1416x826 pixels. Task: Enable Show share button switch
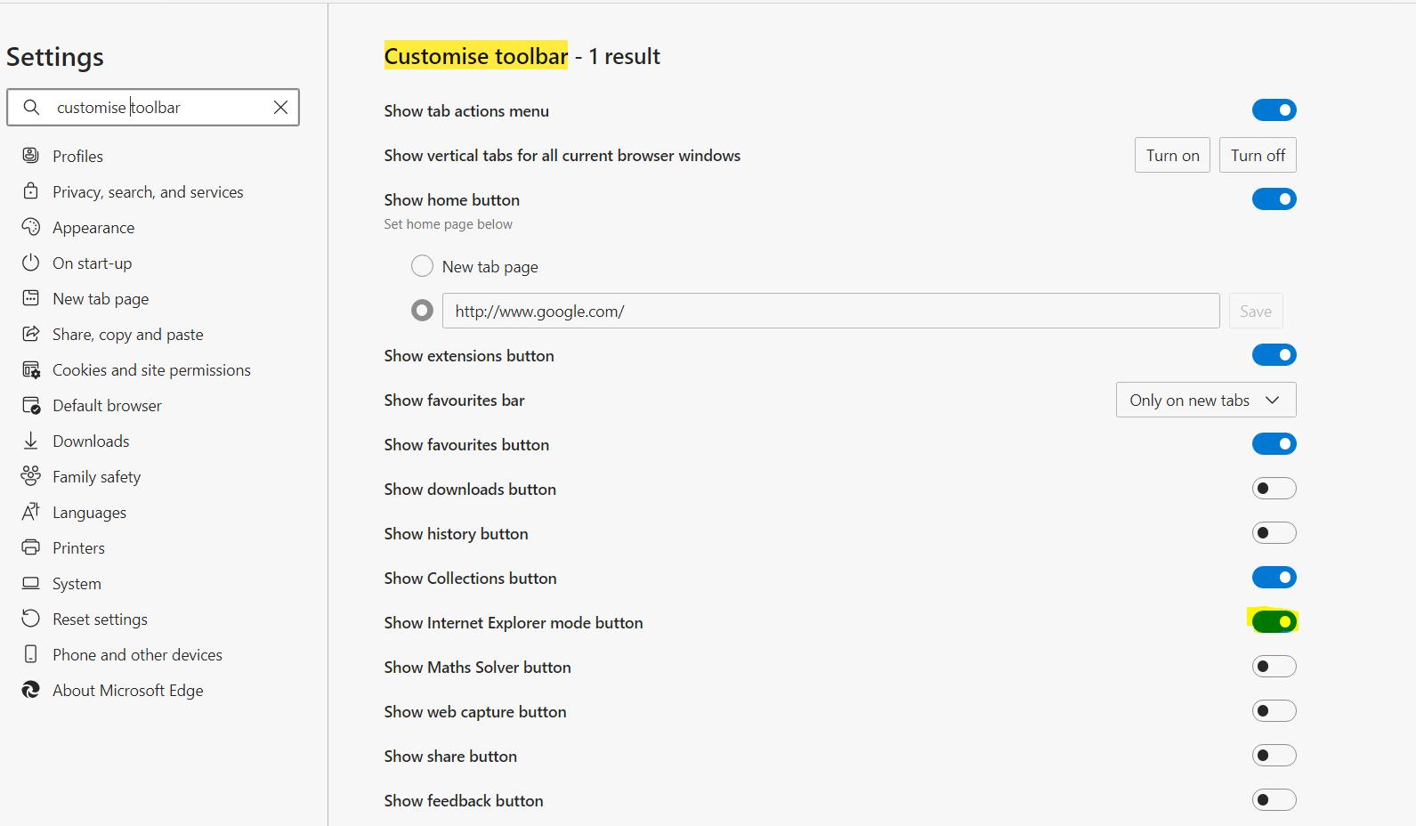click(1274, 756)
